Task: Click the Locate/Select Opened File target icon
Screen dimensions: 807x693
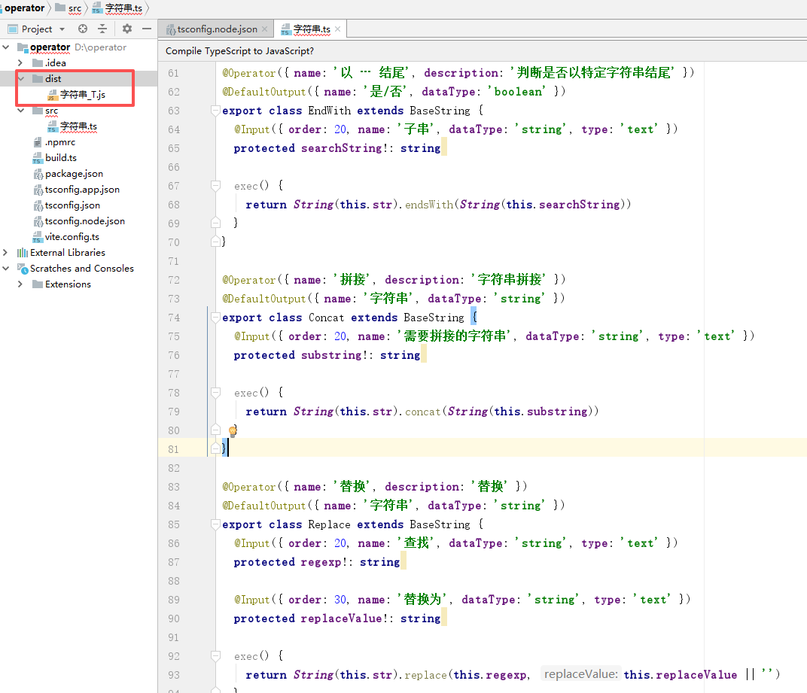Action: (x=83, y=29)
